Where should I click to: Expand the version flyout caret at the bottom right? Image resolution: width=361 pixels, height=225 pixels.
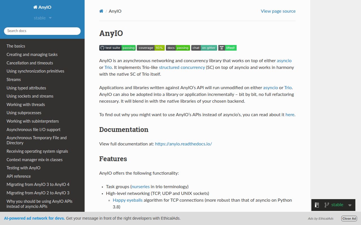click(x=350, y=205)
